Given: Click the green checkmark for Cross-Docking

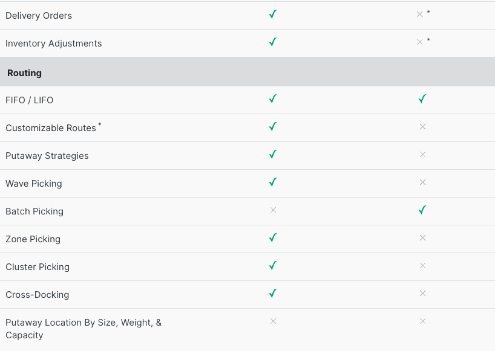Looking at the screenshot, I should point(273,294).
